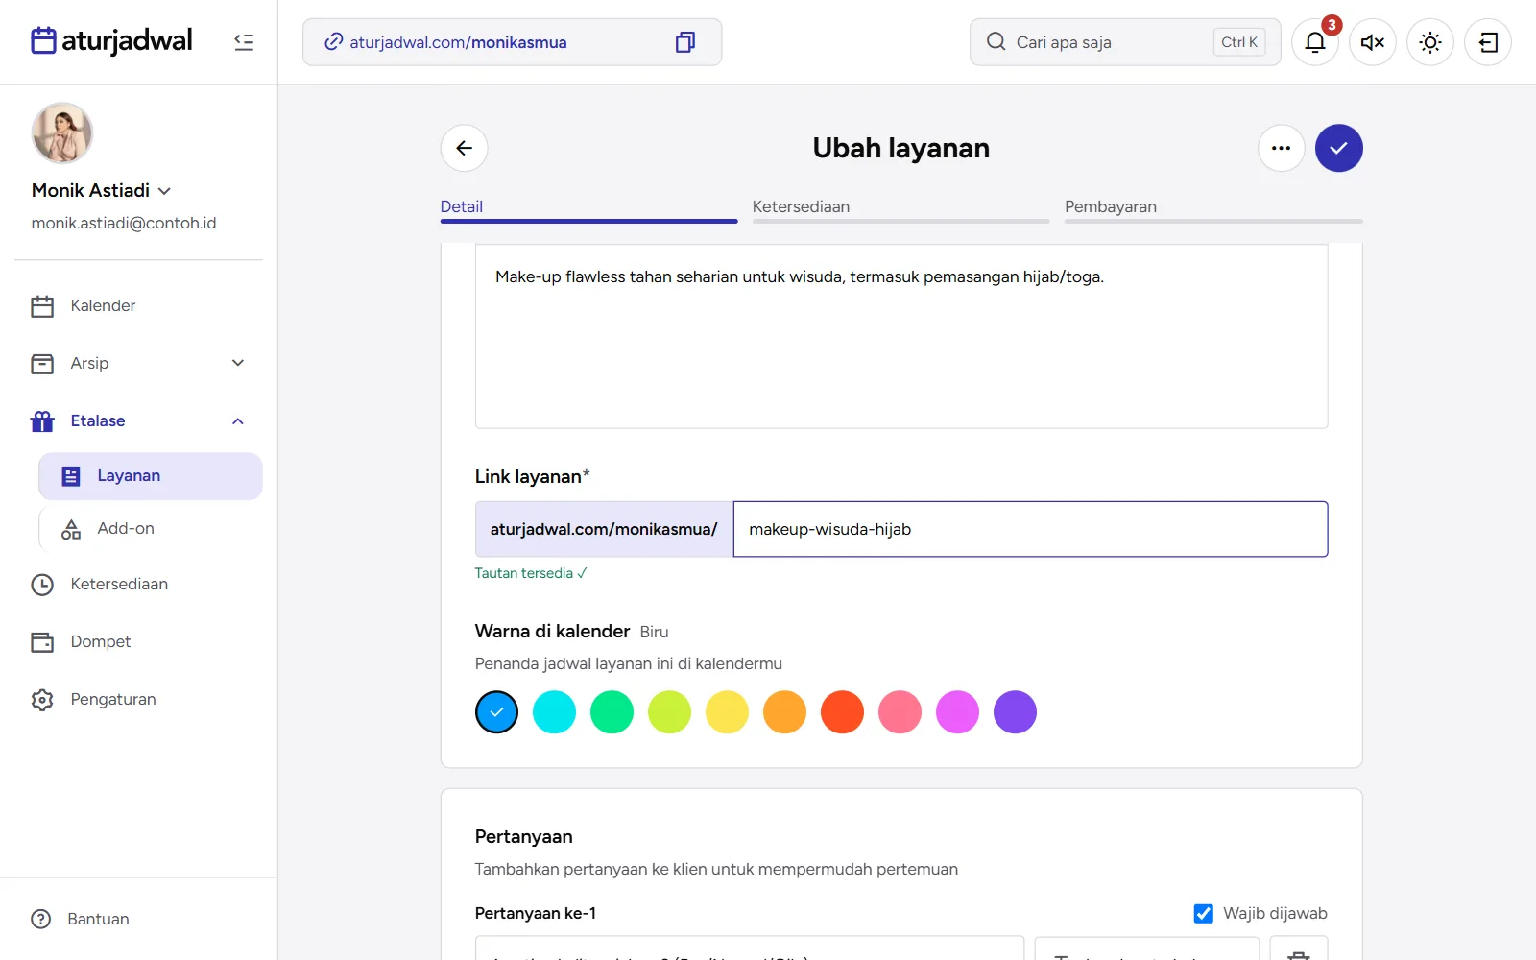Switch the light/dark theme

(x=1430, y=42)
